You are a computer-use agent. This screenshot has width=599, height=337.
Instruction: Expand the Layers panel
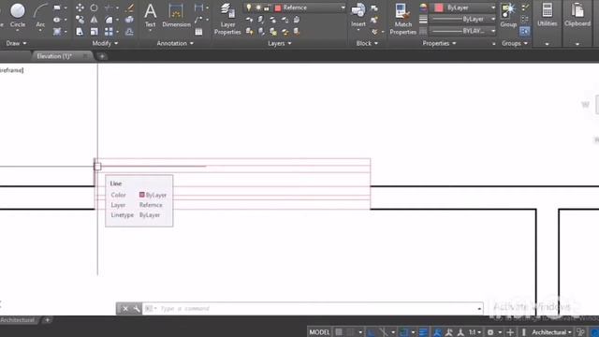click(279, 43)
